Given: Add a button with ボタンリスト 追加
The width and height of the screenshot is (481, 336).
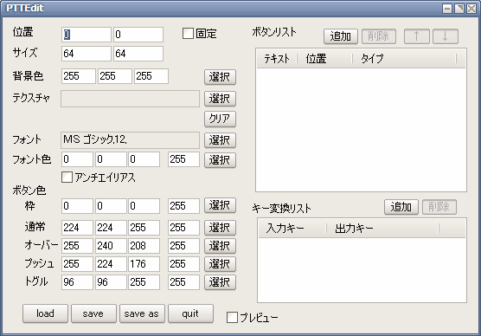Looking at the screenshot, I should coord(341,36).
